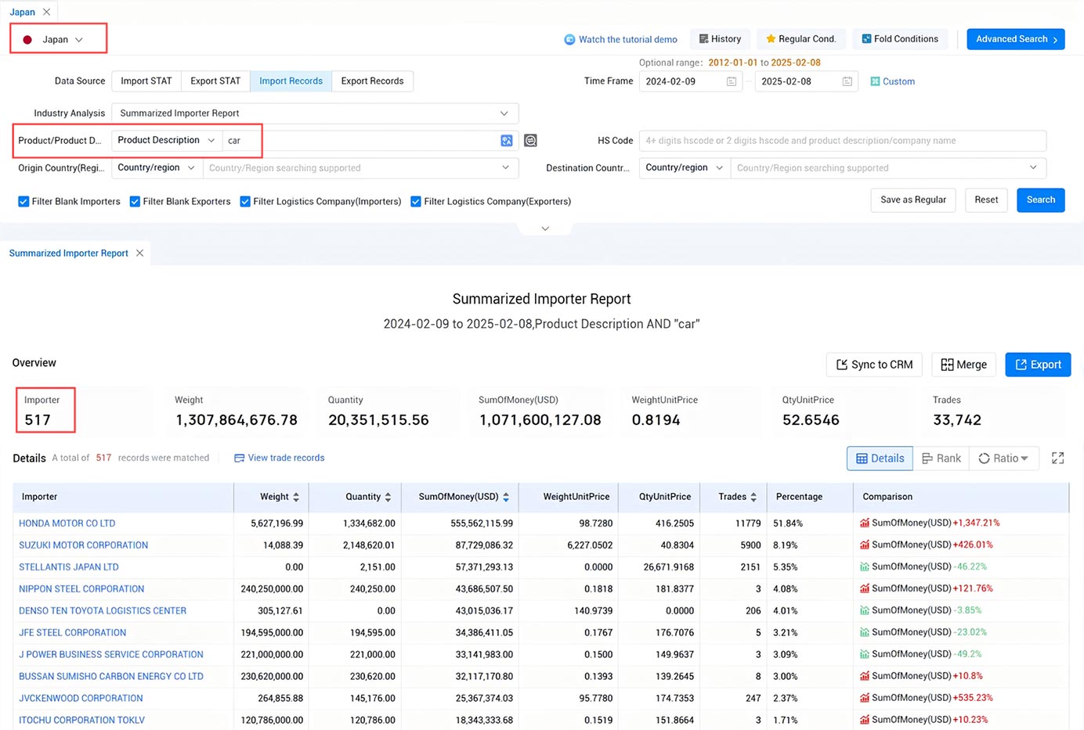Viewport: 1084px width, 730px height.
Task: Open View trade records link
Action: (x=280, y=458)
